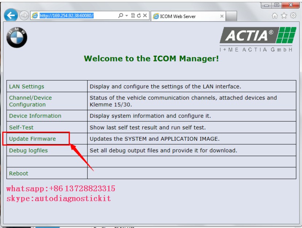Go back with the browser Back arrow

pyautogui.click(x=11, y=15)
